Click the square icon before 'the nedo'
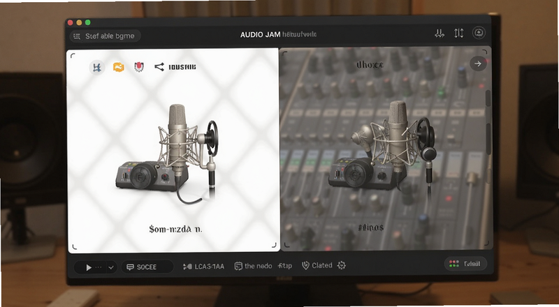 click(x=238, y=266)
